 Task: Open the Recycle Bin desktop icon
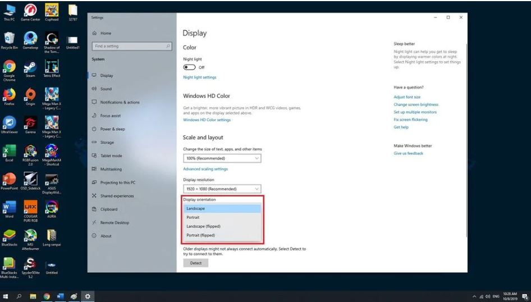tap(9, 38)
